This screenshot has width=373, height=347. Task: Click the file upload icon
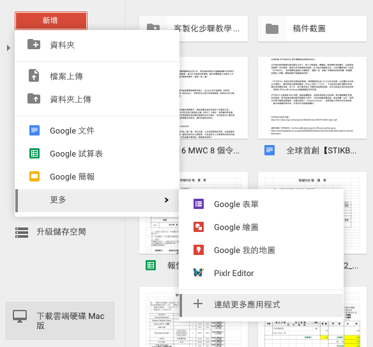click(34, 75)
